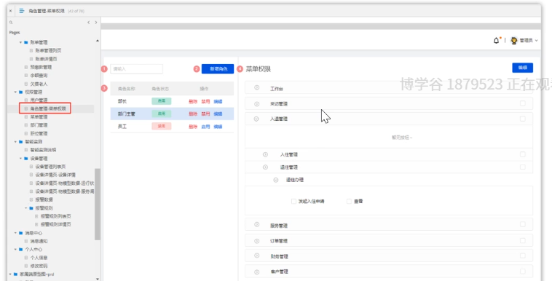Image resolution: width=552 pixels, height=281 pixels.
Task: Open the notification bell icon
Action: [497, 41]
